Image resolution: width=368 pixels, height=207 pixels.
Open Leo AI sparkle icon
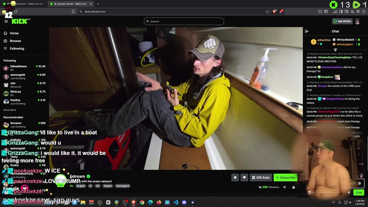[x=352, y=11]
